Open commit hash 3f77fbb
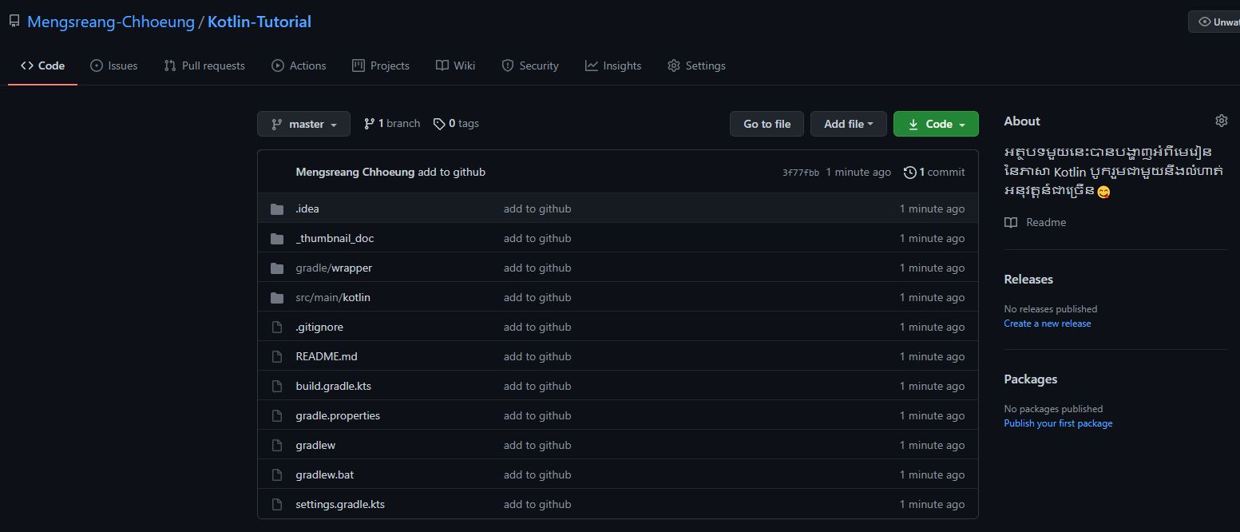The height and width of the screenshot is (532, 1240). point(801,173)
